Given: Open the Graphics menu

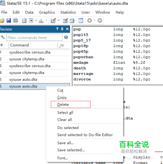Looking at the screenshot, I should (x=47, y=12).
